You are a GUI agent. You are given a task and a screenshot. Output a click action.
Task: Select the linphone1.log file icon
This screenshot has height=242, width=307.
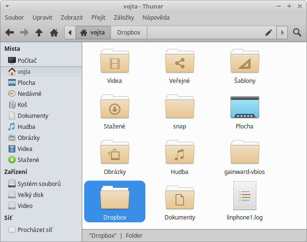point(245,196)
